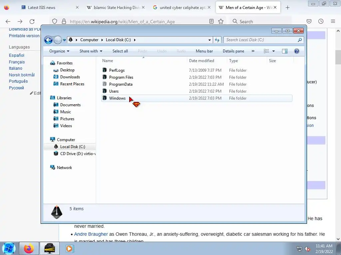This screenshot has height=255, width=341.
Task: Open the Share with menu
Action: (x=91, y=51)
